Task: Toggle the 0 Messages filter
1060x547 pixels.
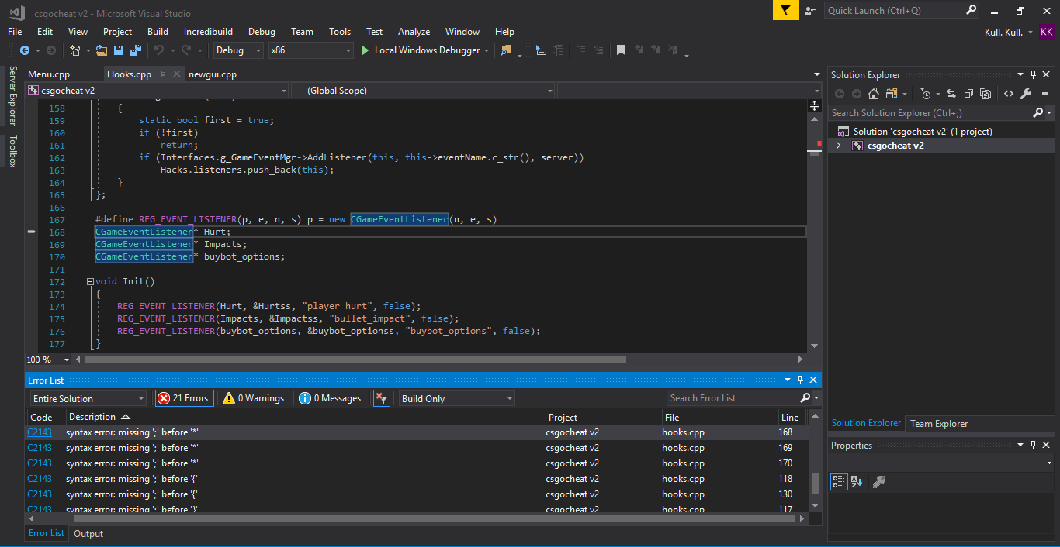Action: tap(331, 398)
